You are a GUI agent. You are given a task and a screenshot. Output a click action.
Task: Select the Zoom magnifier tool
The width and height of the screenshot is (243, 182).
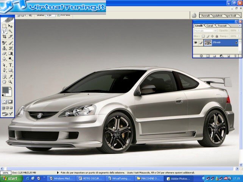pyautogui.click(x=10, y=82)
